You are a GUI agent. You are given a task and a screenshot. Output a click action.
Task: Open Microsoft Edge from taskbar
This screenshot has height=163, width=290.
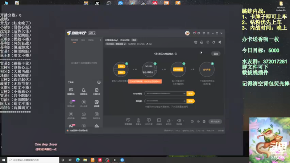pos(78,160)
